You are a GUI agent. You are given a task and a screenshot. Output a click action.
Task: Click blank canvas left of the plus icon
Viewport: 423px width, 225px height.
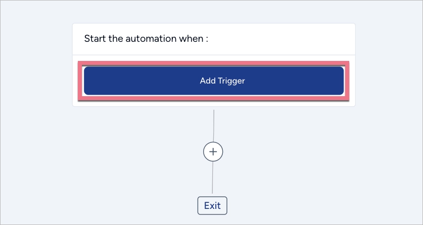click(x=126, y=151)
